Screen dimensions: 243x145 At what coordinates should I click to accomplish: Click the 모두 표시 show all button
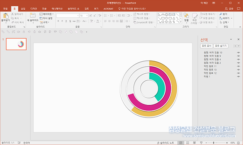click(x=207, y=46)
